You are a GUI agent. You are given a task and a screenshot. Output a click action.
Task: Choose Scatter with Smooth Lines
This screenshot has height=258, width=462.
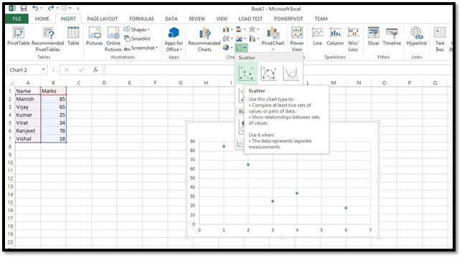coord(291,73)
